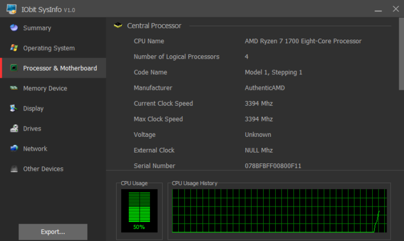404x241 pixels.
Task: Click the Processor & Motherboard chip icon
Action: [x=14, y=68]
